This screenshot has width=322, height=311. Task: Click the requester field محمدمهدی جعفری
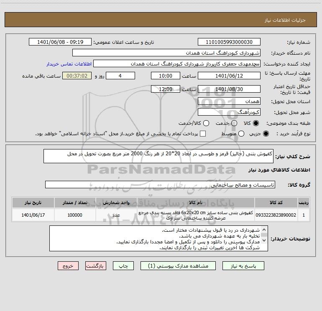click(177, 64)
